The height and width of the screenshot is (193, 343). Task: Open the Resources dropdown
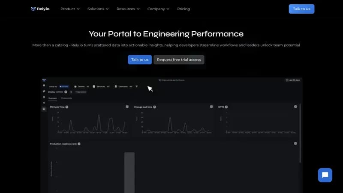pyautogui.click(x=128, y=9)
